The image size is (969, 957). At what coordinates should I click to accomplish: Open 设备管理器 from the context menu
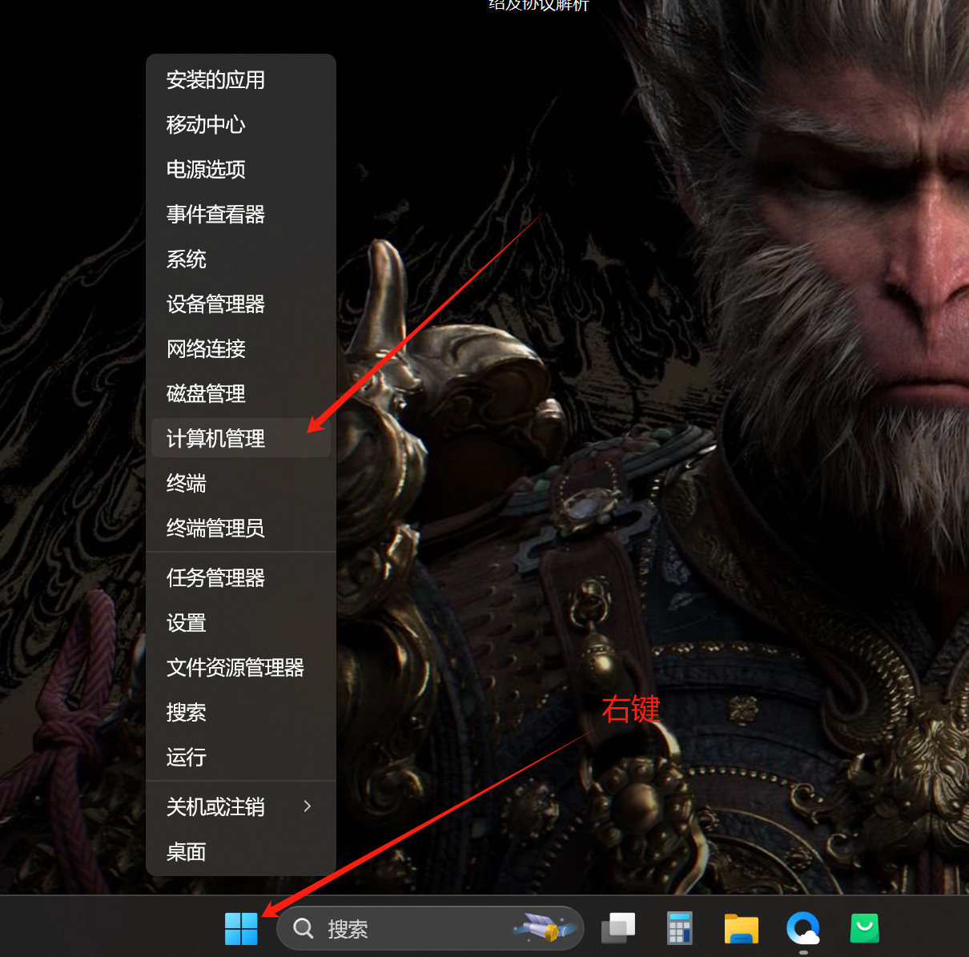click(x=215, y=304)
